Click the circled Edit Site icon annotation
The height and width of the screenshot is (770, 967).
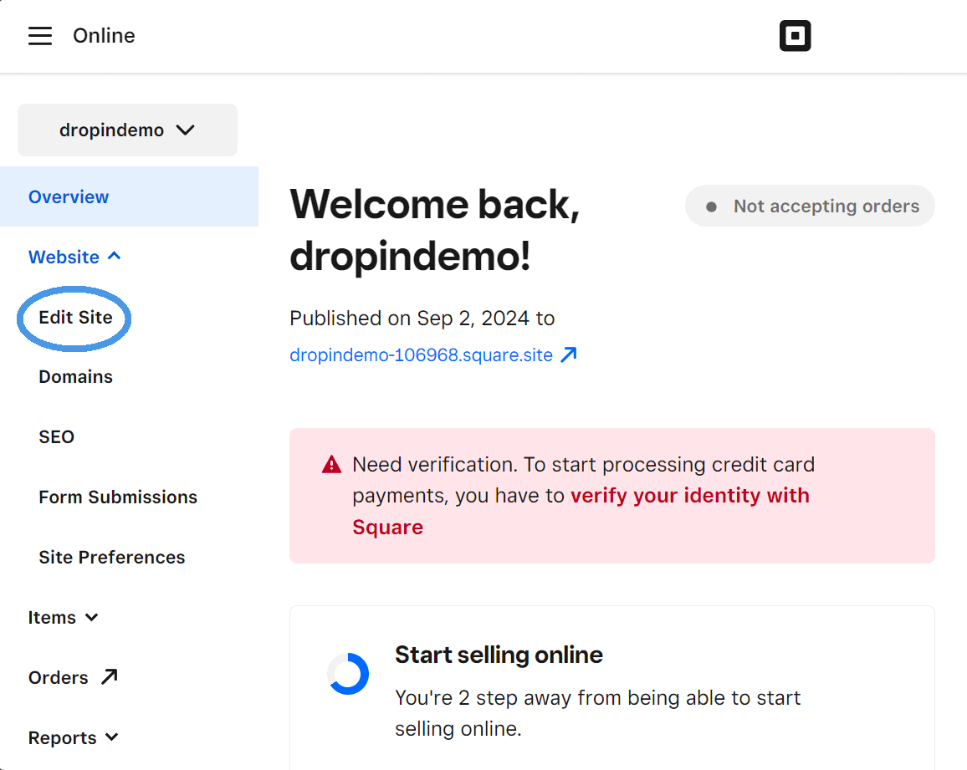coord(74,319)
